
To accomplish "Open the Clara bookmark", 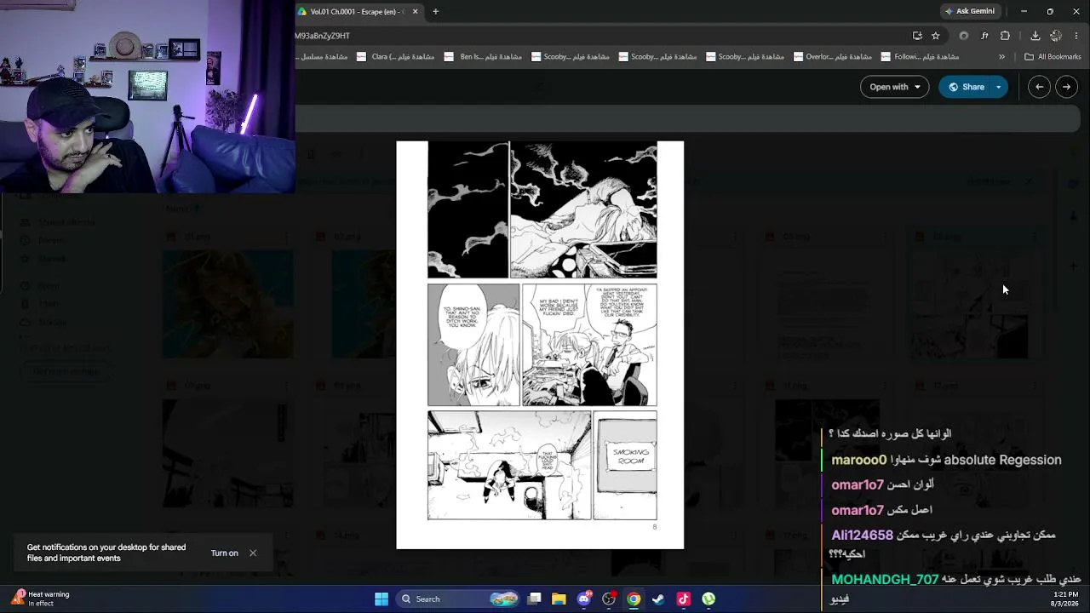I will point(396,57).
